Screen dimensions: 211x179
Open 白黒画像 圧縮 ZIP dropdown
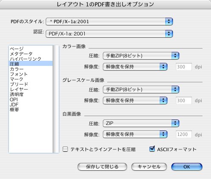[x=141, y=123]
